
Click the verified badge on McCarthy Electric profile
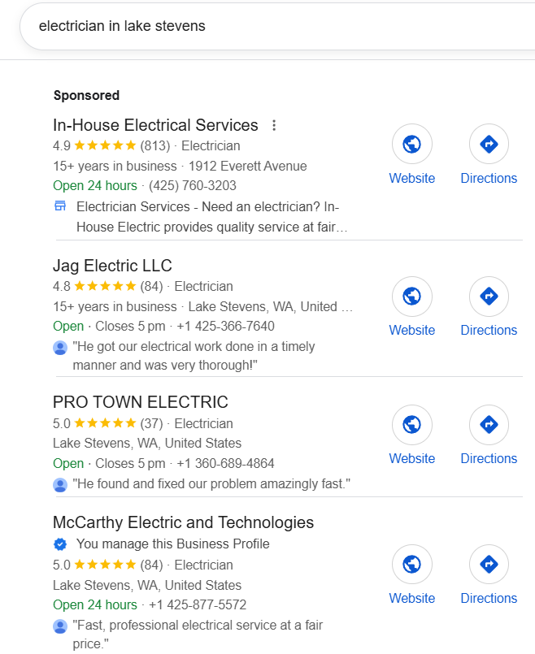point(60,544)
